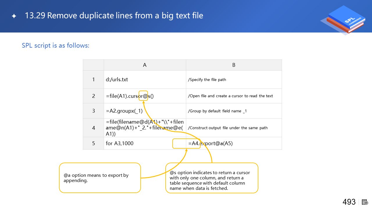The image size is (372, 209).
Task: Click the "@s option indicates" callout box
Action: pos(212,178)
